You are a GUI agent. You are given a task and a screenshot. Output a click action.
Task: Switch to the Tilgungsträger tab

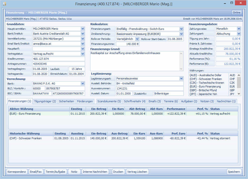coord(45,101)
